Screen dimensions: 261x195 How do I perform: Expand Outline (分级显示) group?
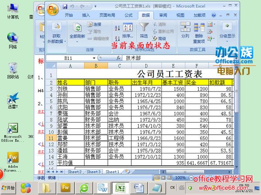(227, 32)
